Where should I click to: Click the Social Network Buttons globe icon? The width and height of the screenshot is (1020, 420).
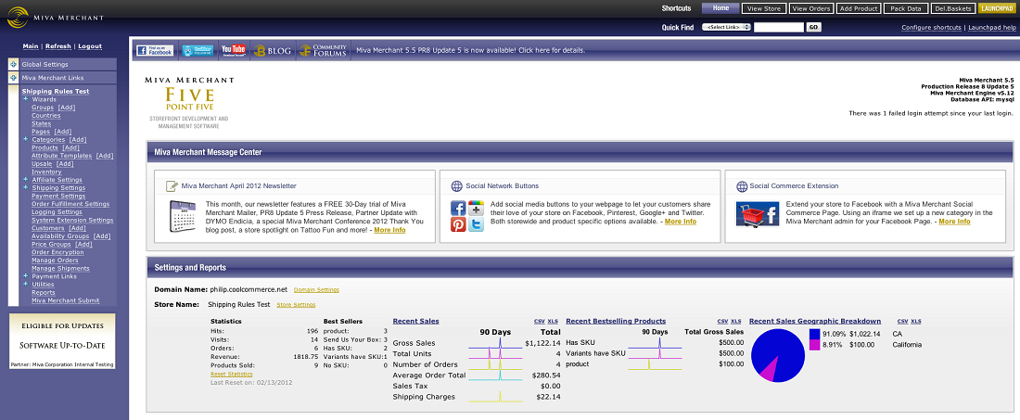pyautogui.click(x=456, y=186)
